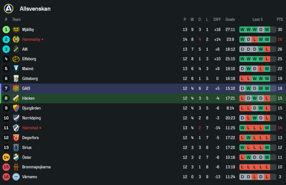Screen dimensions: 286x185
Task: Click the Allsvenskan league logo
Action: (9, 9)
